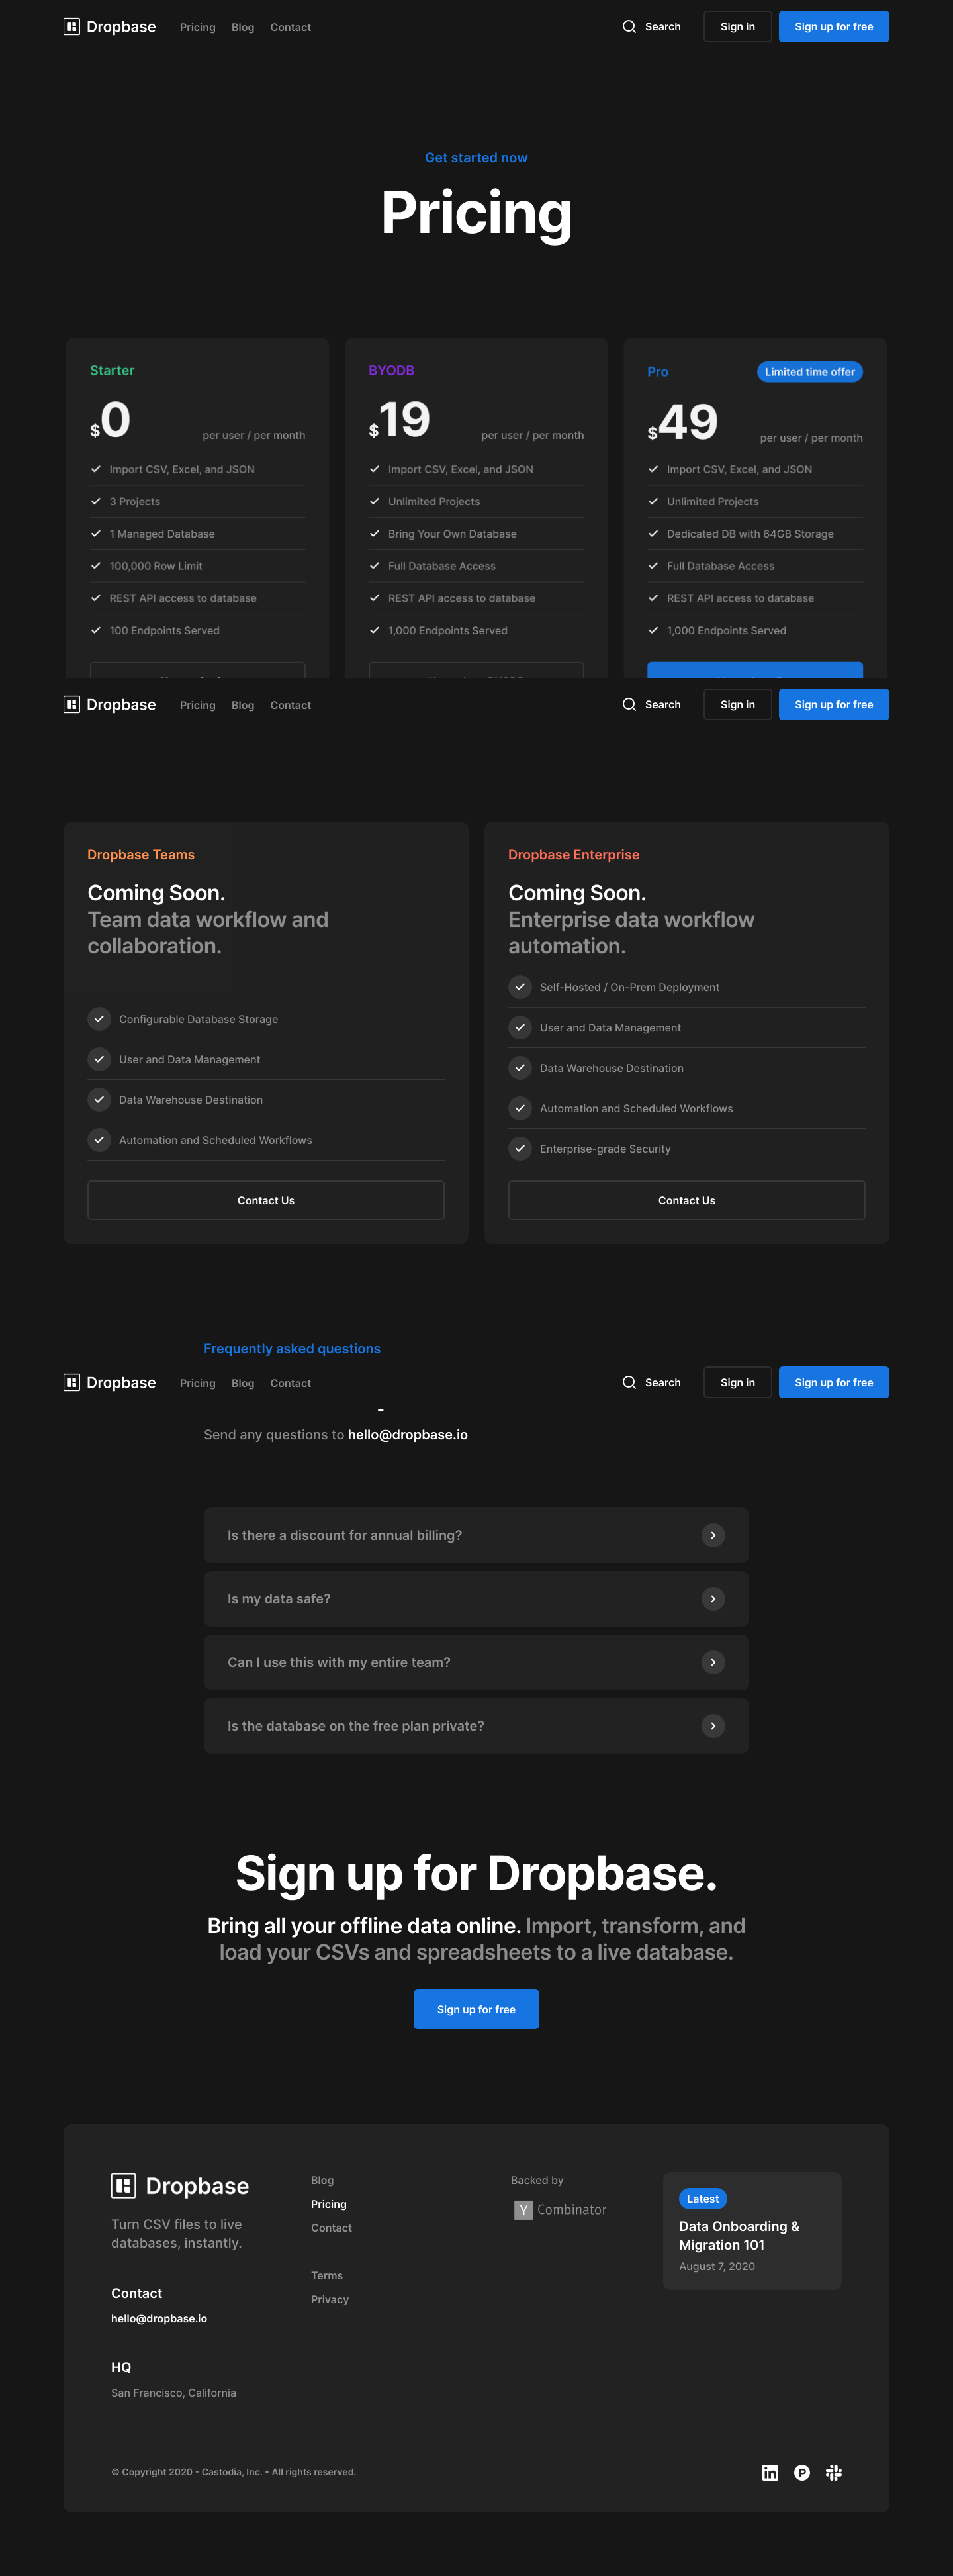Open the Privacy link in the footer
The image size is (953, 2576).
click(x=330, y=2300)
